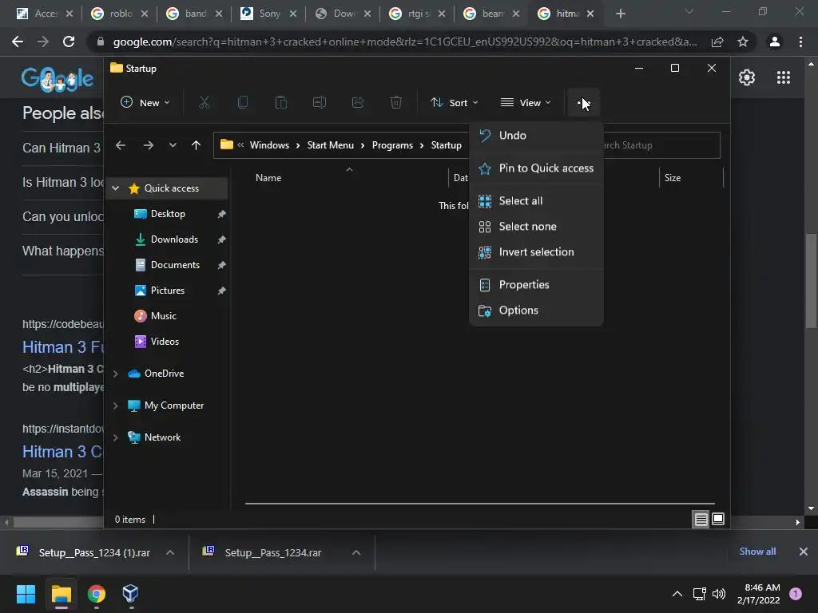The height and width of the screenshot is (613, 818).
Task: Open Properties from the menu
Action: coord(536,285)
